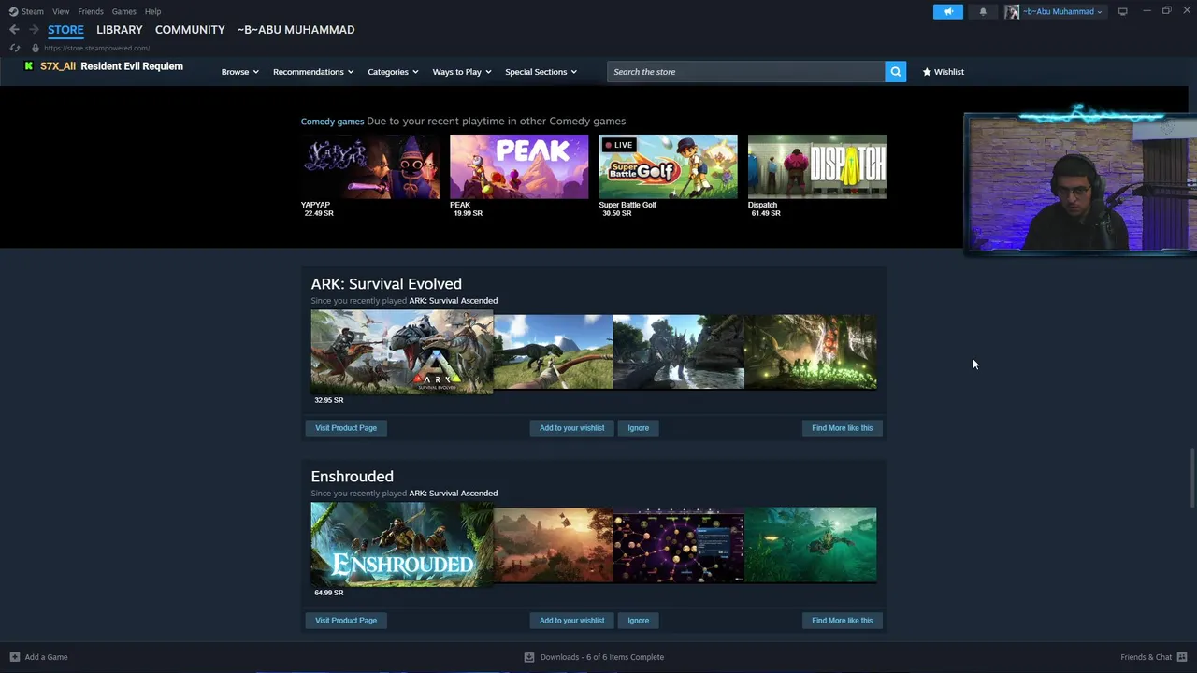Switch to the STORE tab
Screen dimensions: 1197x673
point(65,30)
